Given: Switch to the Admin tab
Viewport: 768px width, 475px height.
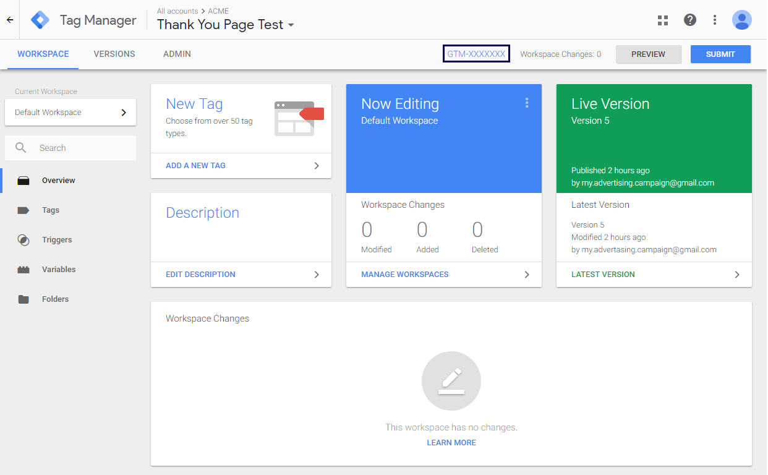Looking at the screenshot, I should pos(177,54).
